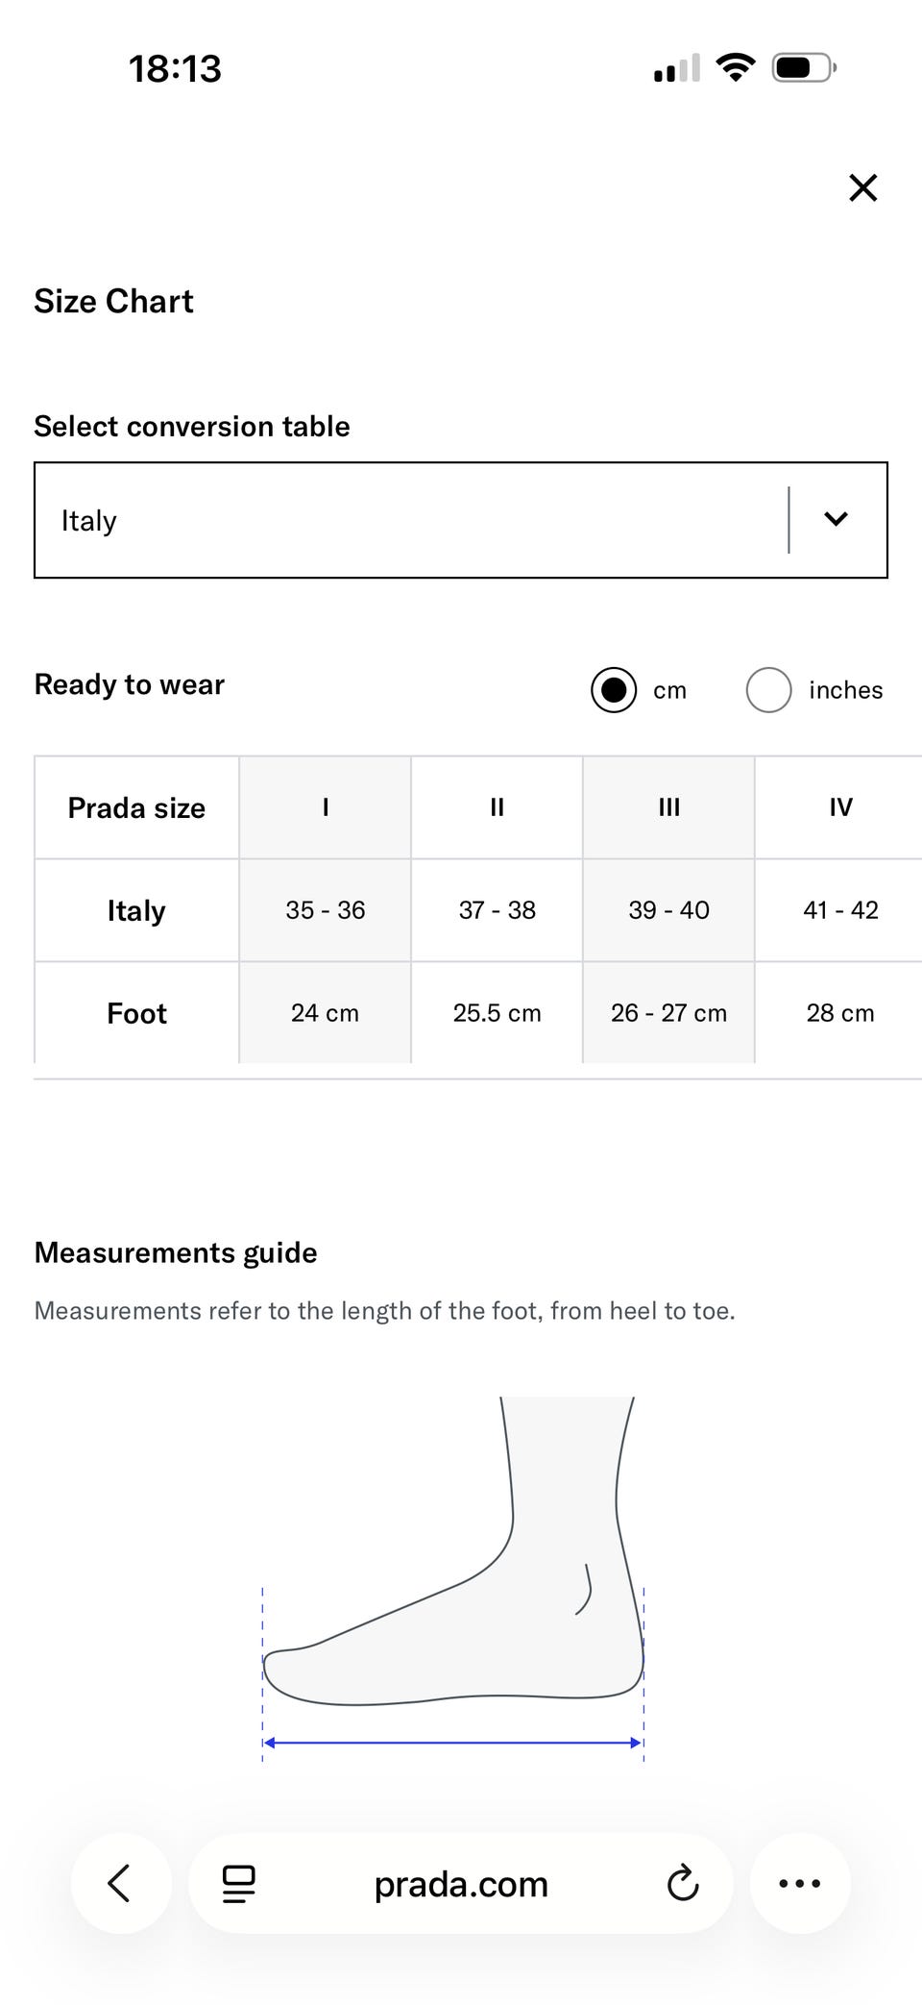
Task: Open the browser more options menu
Action: coord(799,1884)
